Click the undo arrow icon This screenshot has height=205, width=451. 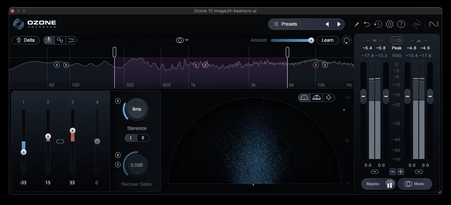point(367,24)
